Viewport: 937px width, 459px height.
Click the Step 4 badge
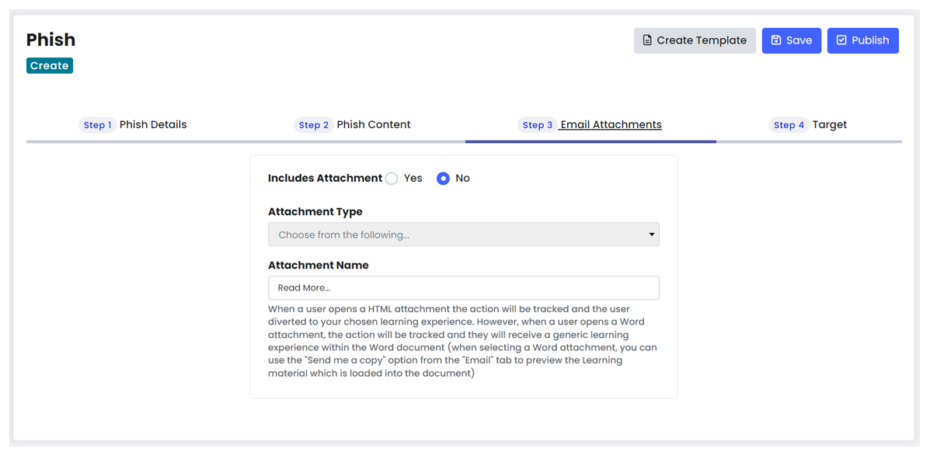click(789, 125)
